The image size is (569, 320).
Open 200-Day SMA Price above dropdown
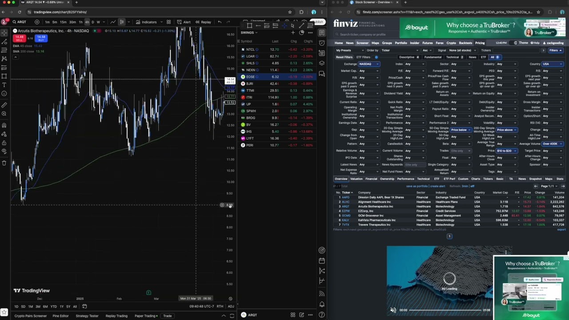(x=507, y=130)
